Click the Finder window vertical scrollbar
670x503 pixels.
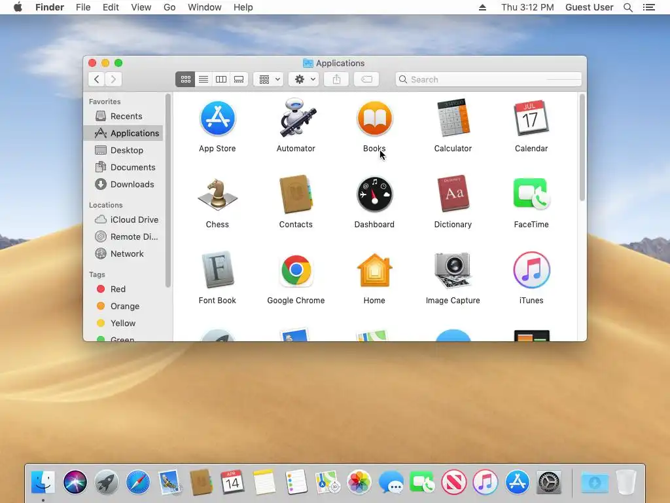(582, 147)
